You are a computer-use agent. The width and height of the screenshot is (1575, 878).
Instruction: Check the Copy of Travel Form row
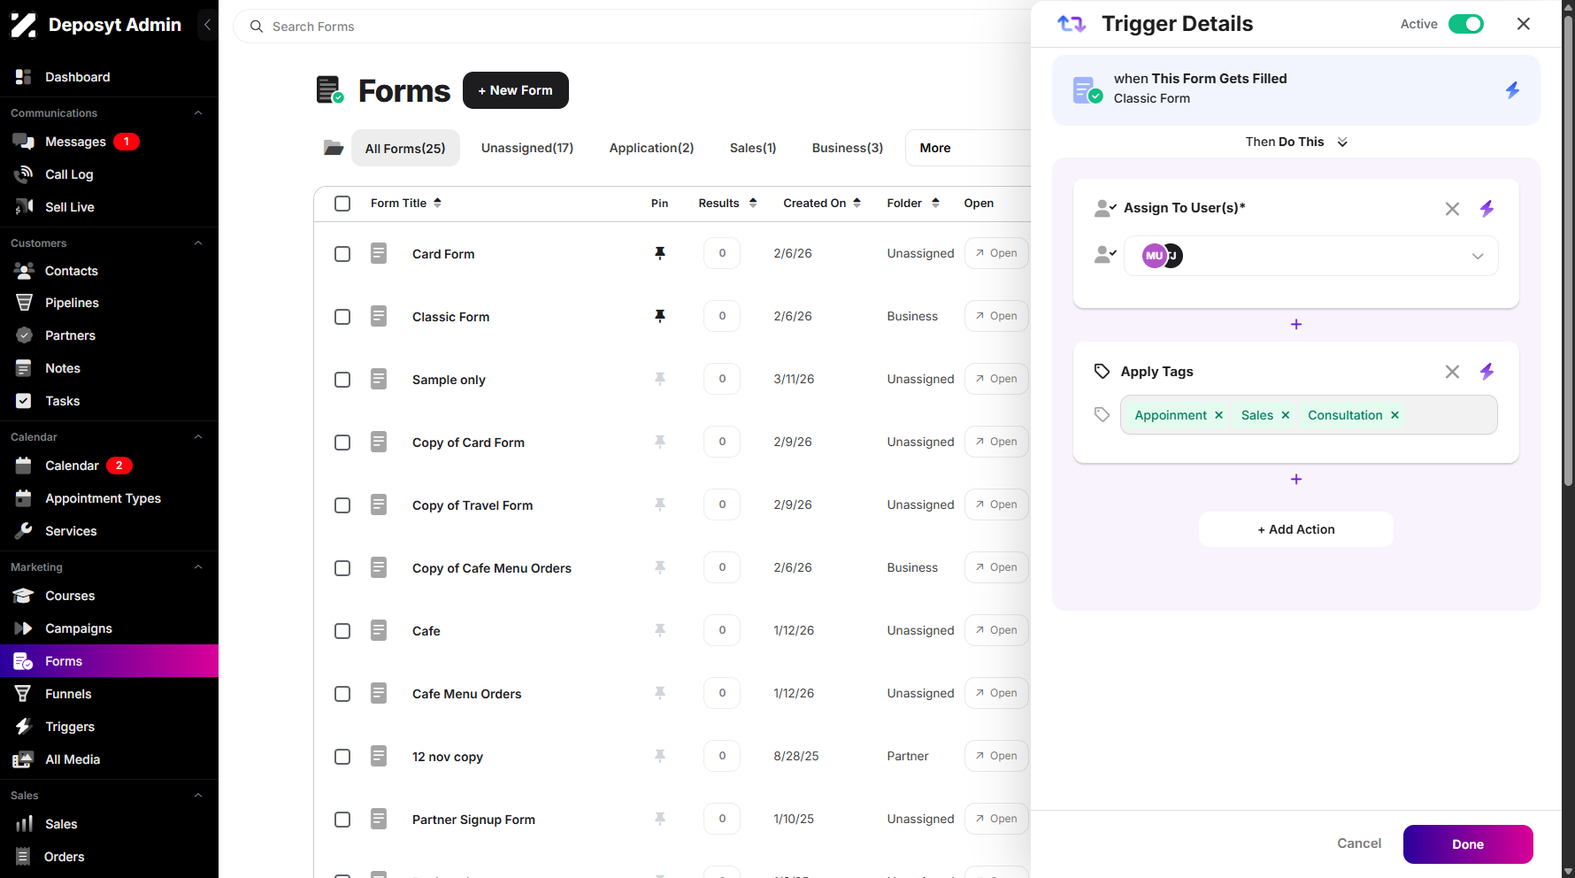coord(342,505)
